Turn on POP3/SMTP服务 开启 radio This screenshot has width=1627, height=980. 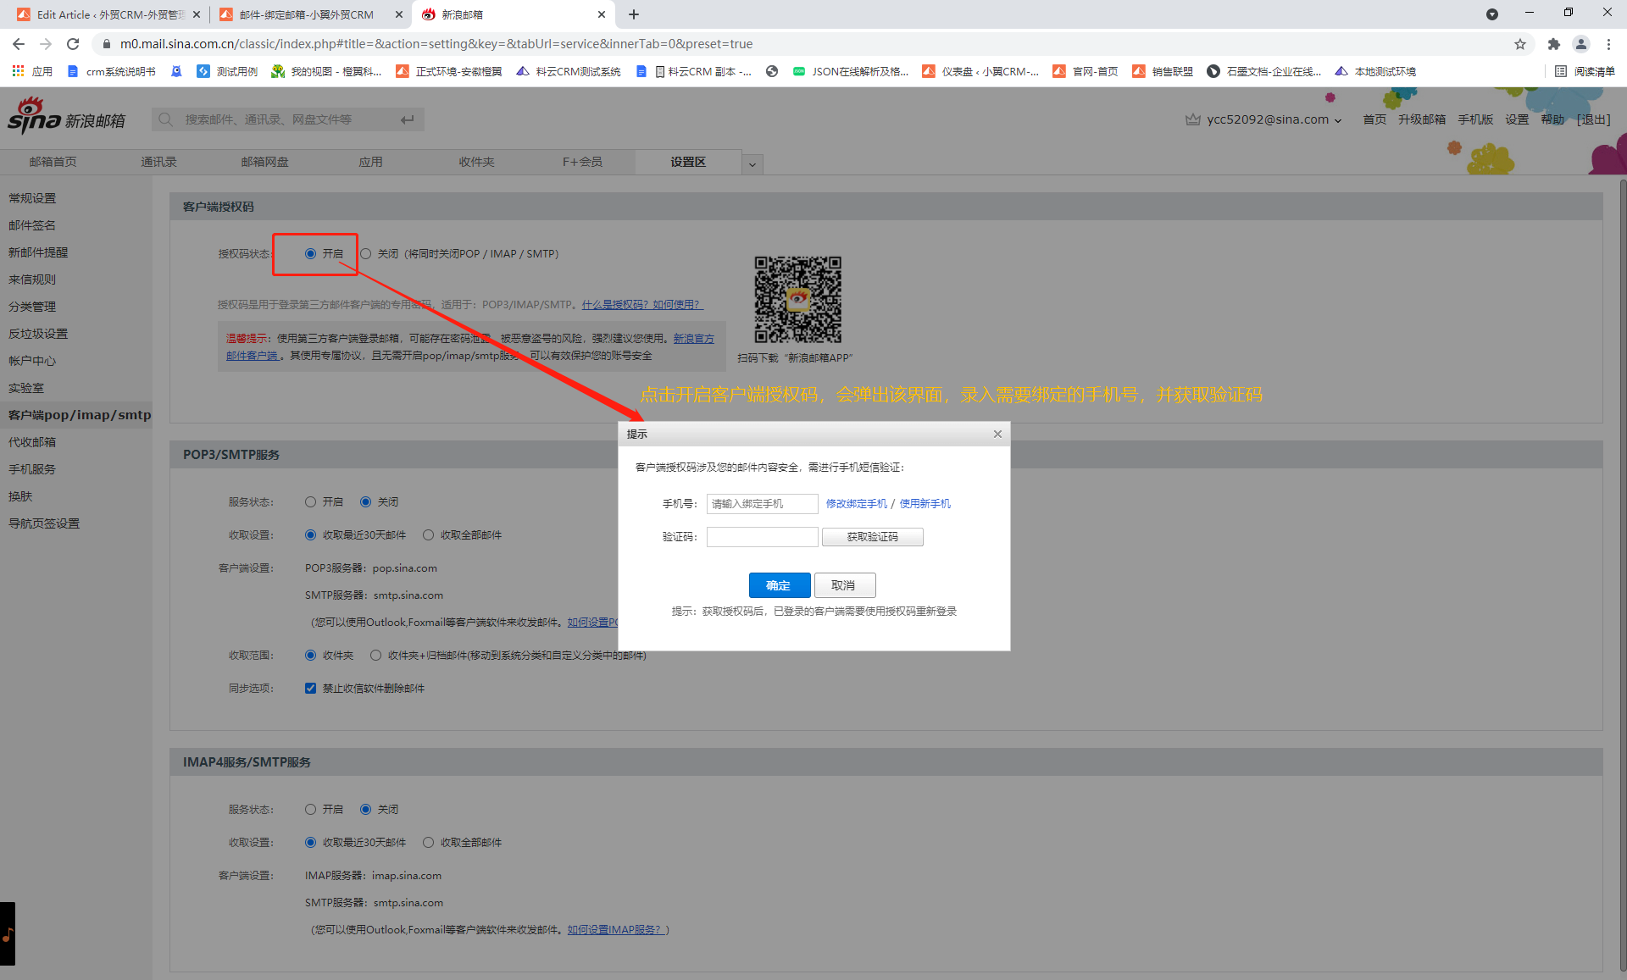(x=311, y=502)
